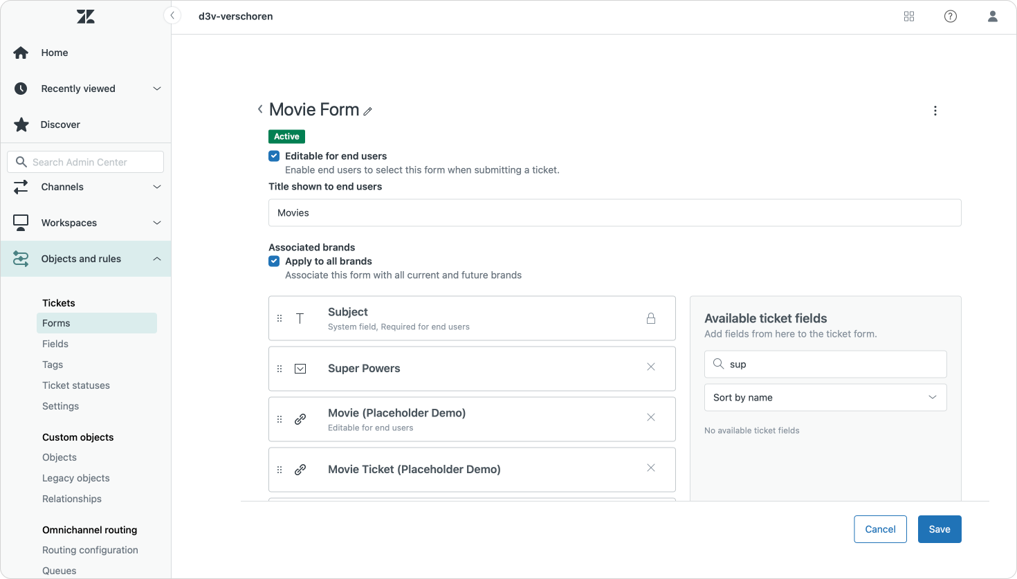Click the Save button
The width and height of the screenshot is (1017, 579).
click(939, 529)
